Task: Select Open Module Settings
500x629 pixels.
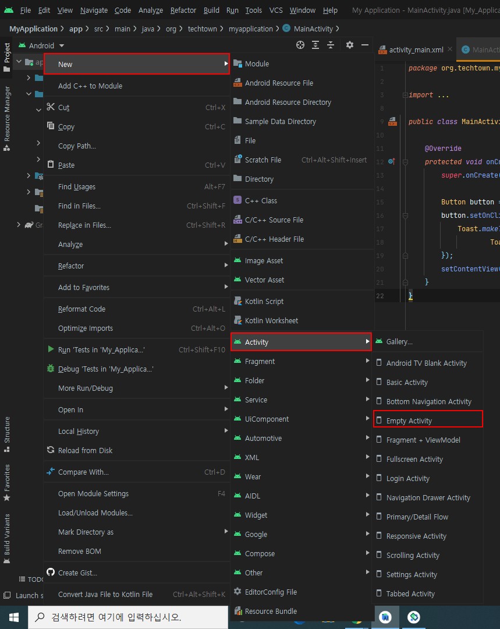Action: 137,493
